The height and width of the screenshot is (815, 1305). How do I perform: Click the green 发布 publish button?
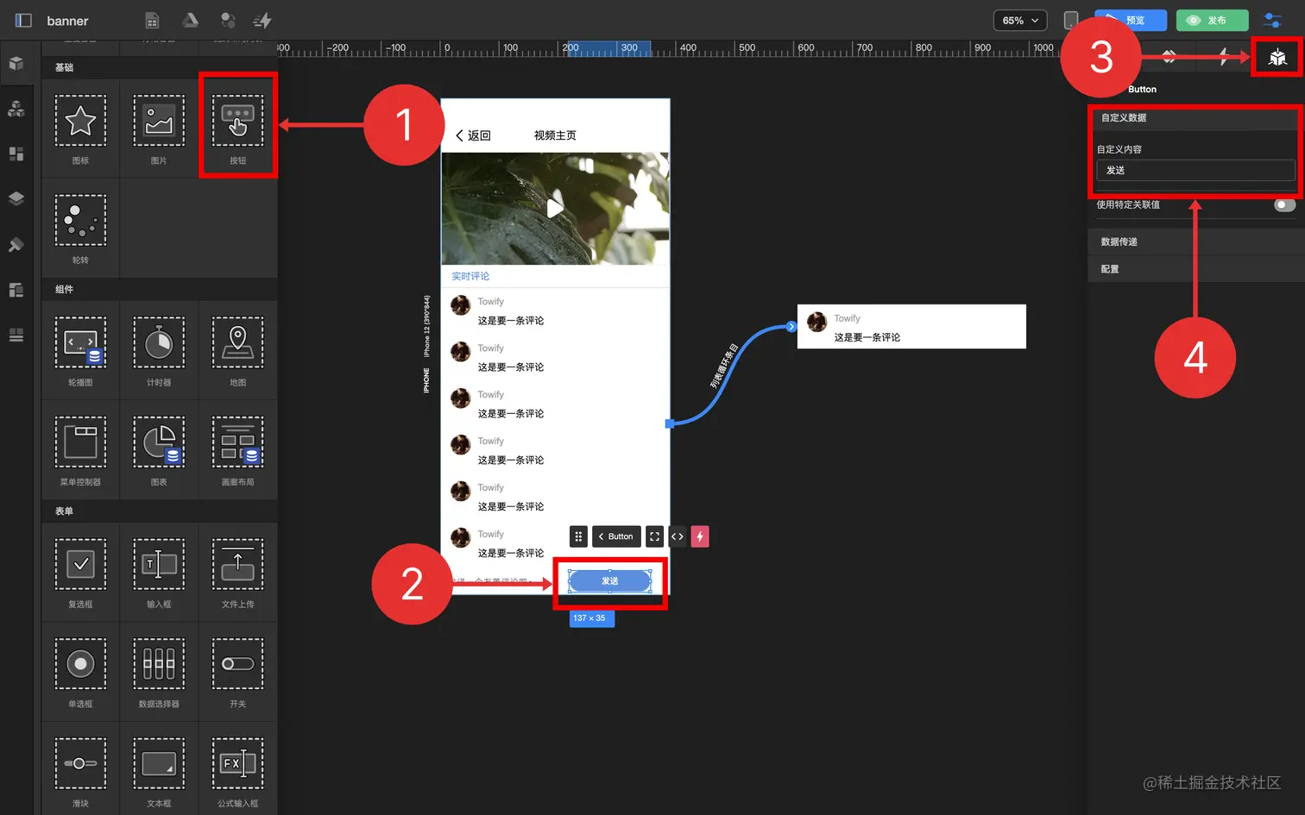pyautogui.click(x=1212, y=20)
